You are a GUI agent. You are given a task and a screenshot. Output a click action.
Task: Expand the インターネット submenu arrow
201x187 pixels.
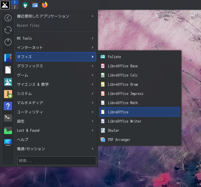coord(93,47)
